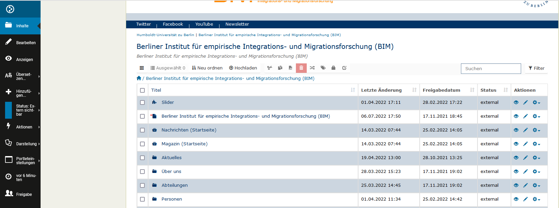
Task: Edit the Abteilungen row via pencil icon
Action: (x=526, y=185)
